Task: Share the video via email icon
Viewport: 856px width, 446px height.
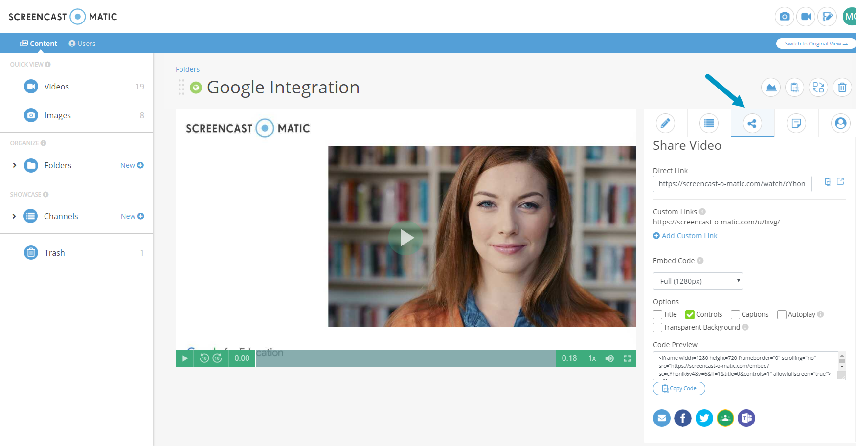Action: [662, 418]
